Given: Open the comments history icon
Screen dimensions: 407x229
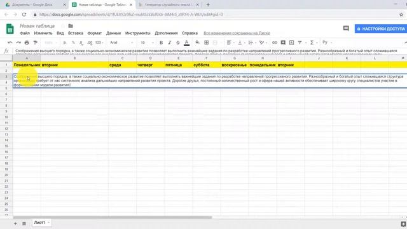Looking at the screenshot, I should pyautogui.click(x=346, y=28).
